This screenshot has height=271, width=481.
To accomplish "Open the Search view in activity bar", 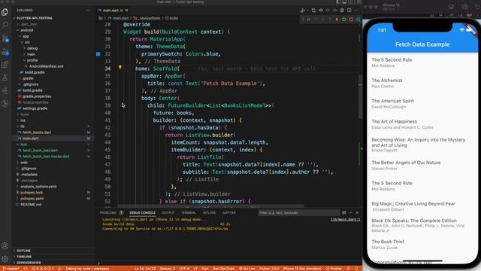I will [x=5, y=25].
